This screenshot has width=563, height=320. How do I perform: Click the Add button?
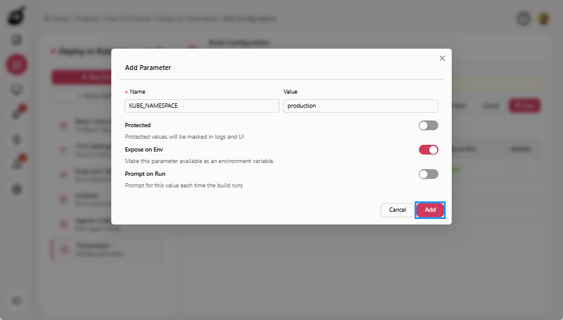[430, 210]
